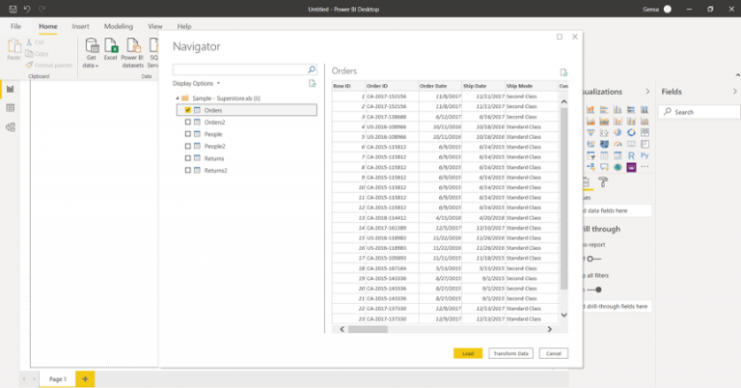Switch to the Home ribbon tab
The height and width of the screenshot is (388, 741).
point(47,26)
